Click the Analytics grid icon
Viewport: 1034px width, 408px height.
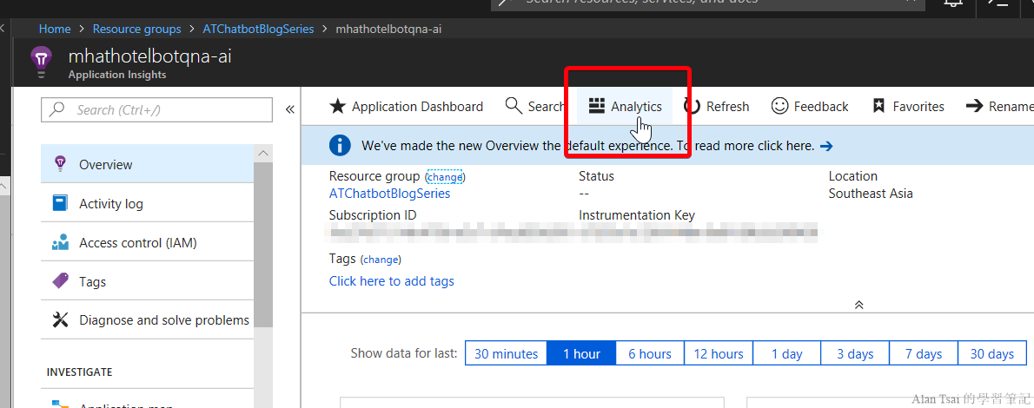click(x=597, y=106)
